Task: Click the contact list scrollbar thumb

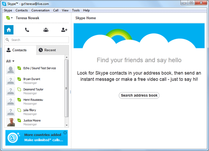Action: pos(67,88)
